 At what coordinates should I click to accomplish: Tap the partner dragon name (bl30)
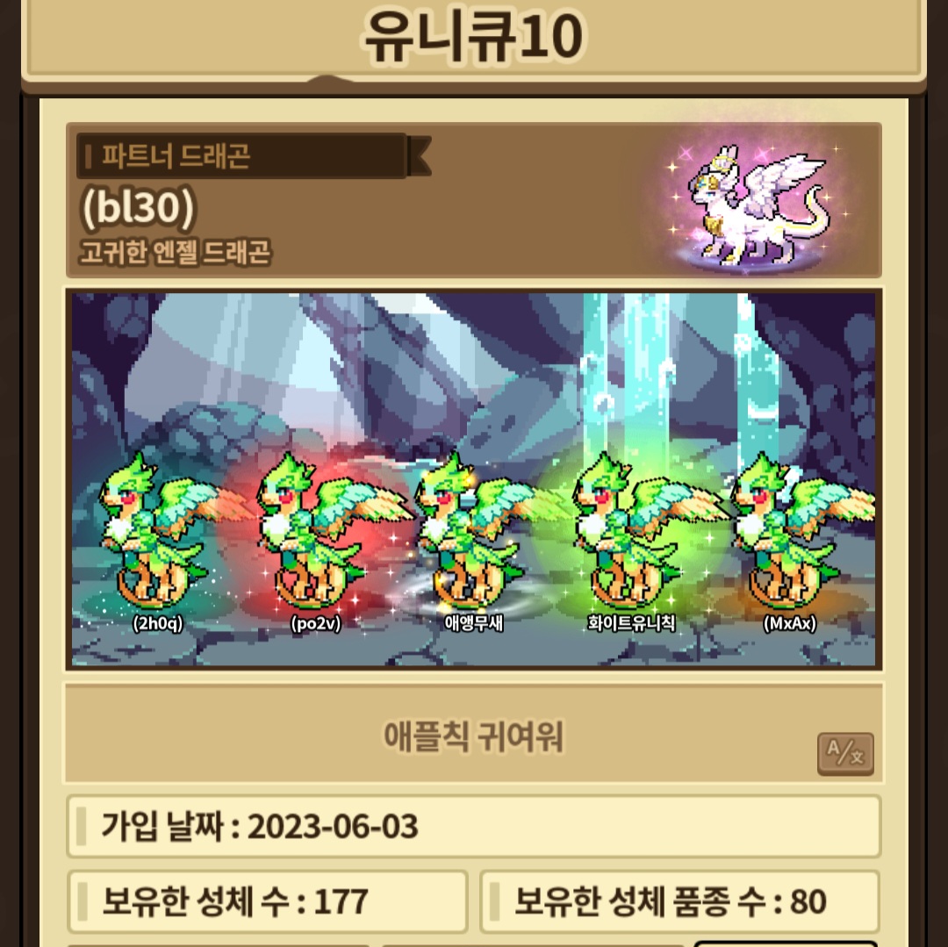138,209
